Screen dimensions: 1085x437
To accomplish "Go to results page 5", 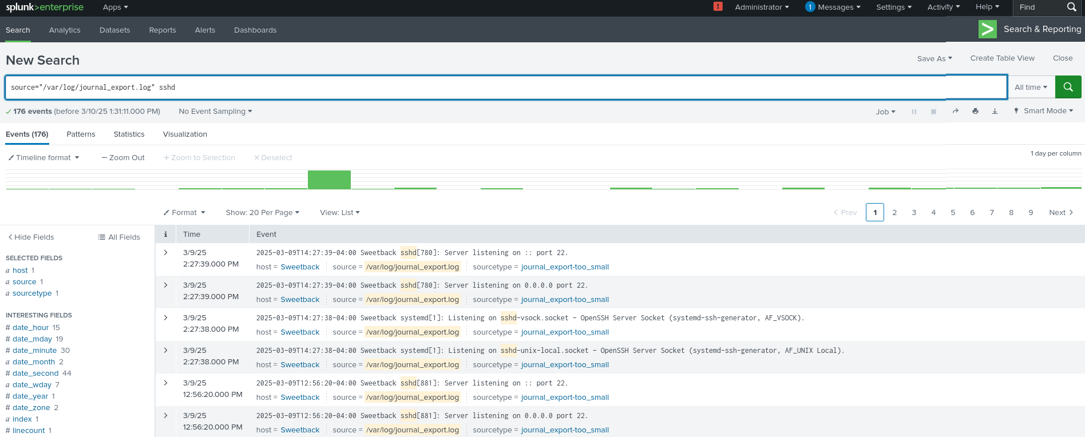I will 953,212.
